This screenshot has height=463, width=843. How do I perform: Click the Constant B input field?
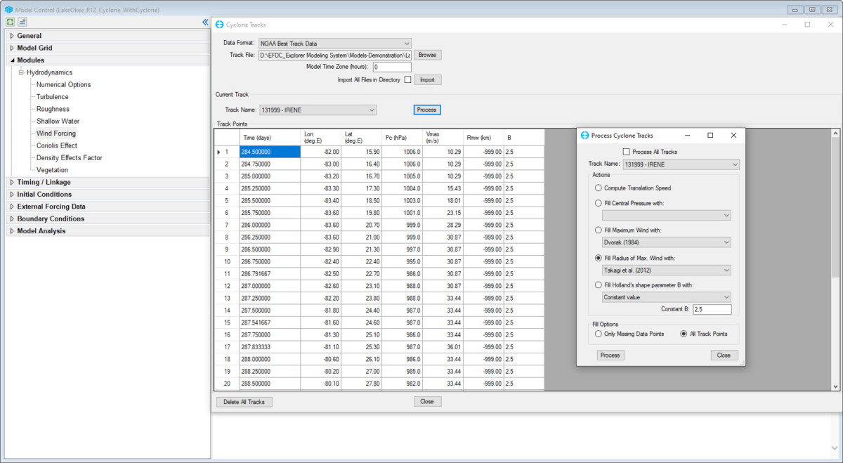tap(712, 310)
